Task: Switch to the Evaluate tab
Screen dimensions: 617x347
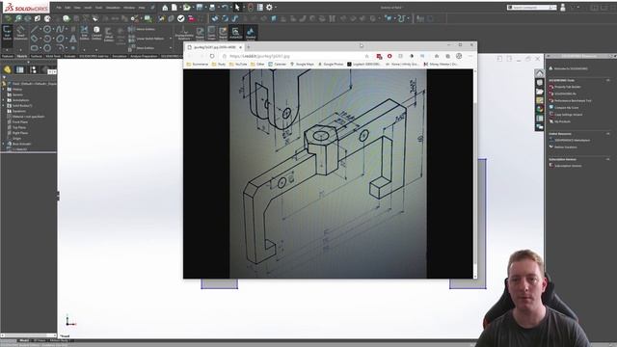Action: [x=69, y=56]
